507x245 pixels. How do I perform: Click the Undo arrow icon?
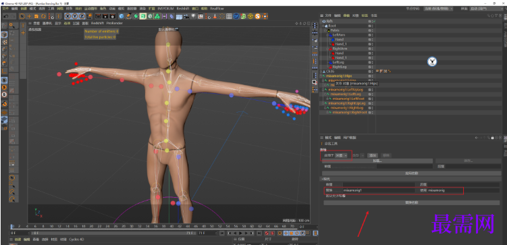click(6, 16)
